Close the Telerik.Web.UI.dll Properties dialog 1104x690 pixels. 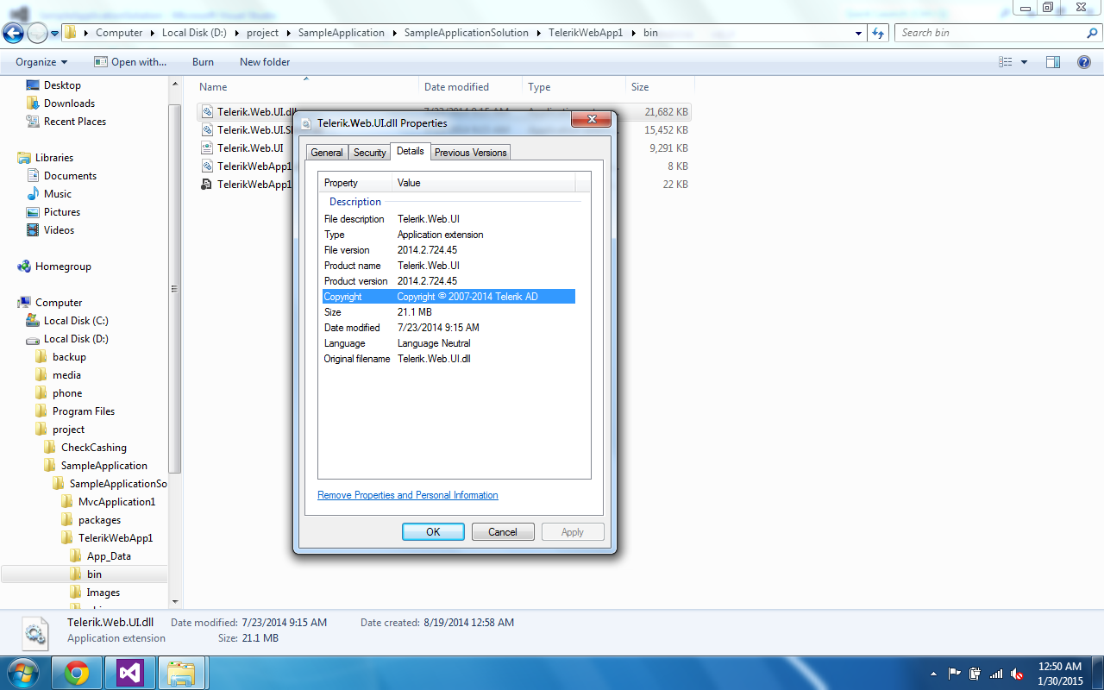(592, 120)
